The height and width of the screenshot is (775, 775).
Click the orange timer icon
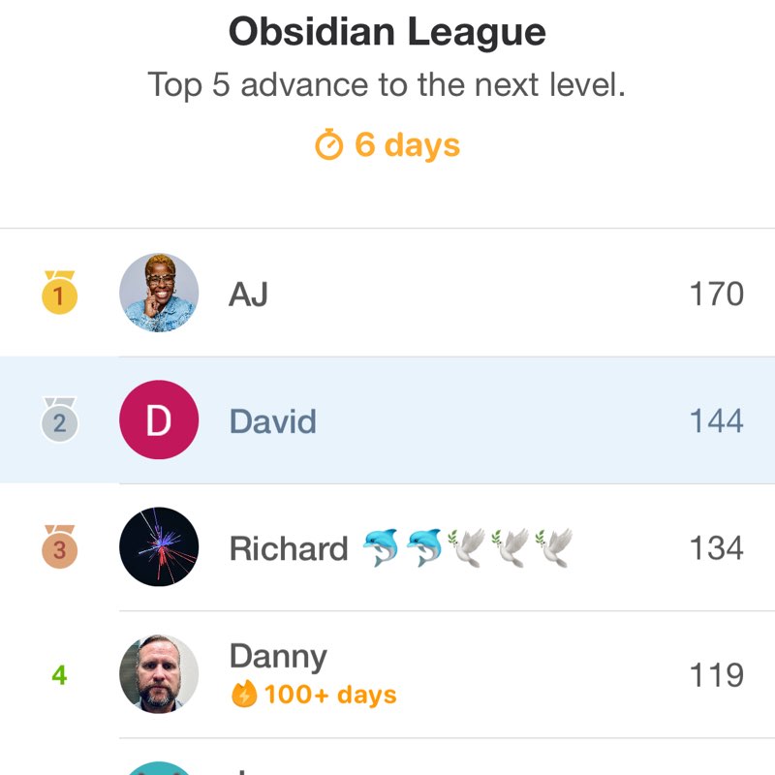[x=329, y=145]
